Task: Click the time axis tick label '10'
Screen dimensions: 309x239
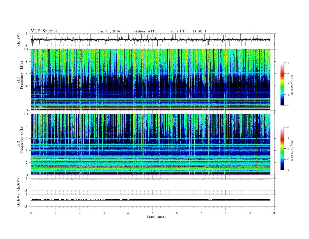Action: pos(274,213)
